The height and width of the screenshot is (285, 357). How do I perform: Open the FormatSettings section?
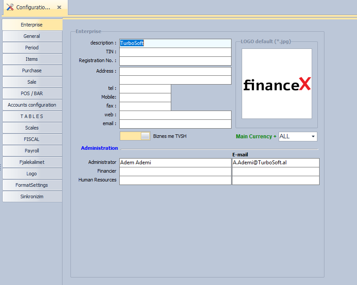(x=32, y=185)
